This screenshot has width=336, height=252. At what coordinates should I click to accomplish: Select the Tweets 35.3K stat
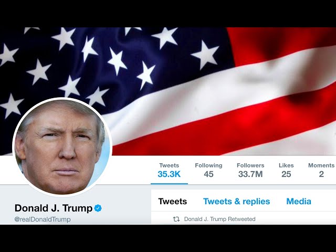pyautogui.click(x=169, y=171)
